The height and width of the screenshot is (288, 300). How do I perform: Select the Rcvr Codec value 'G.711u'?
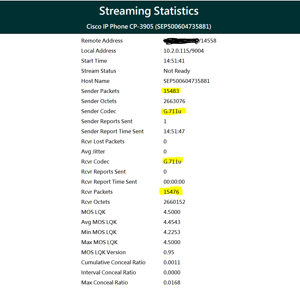click(x=172, y=162)
